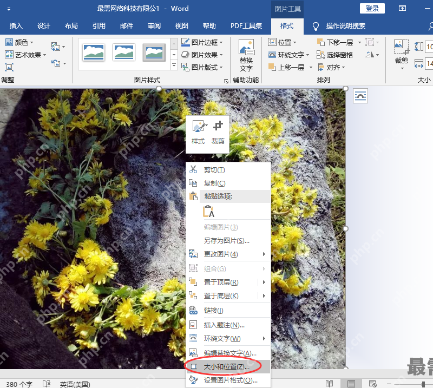Choose 置于顶层(R) in context menu
This screenshot has height=388, width=433.
tap(221, 282)
